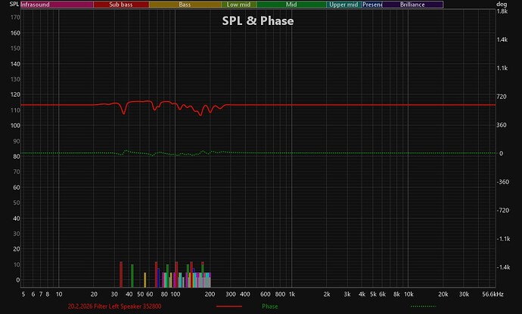
Task: Click the red filter bar near 35 Hz
Action: point(121,275)
